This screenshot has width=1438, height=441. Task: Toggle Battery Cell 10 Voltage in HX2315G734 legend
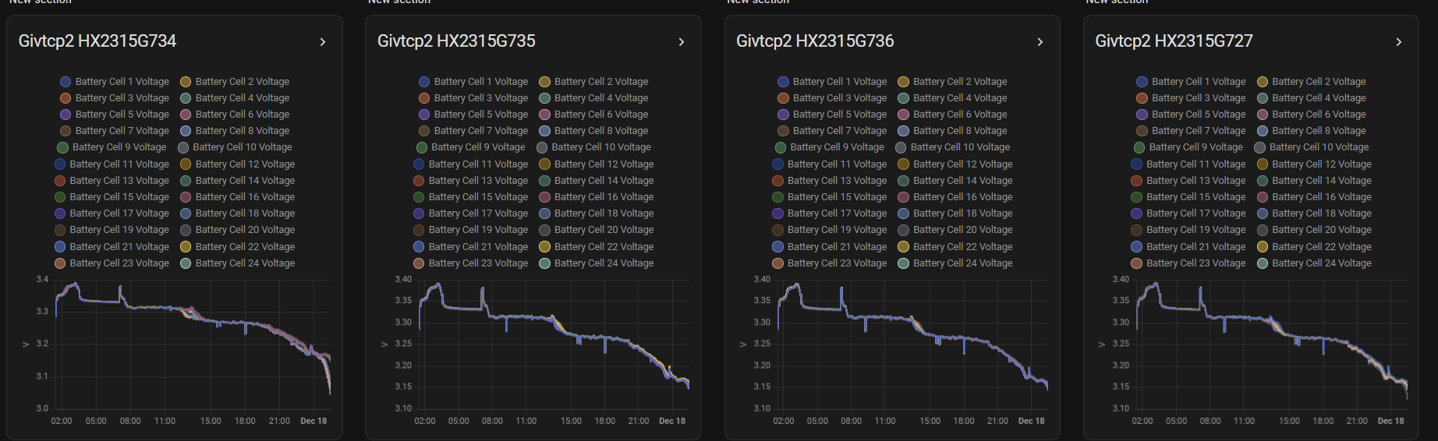click(235, 147)
